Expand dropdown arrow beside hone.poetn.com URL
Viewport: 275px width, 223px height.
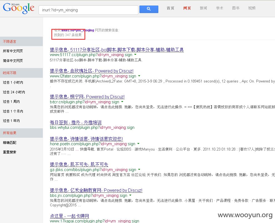(x=138, y=144)
